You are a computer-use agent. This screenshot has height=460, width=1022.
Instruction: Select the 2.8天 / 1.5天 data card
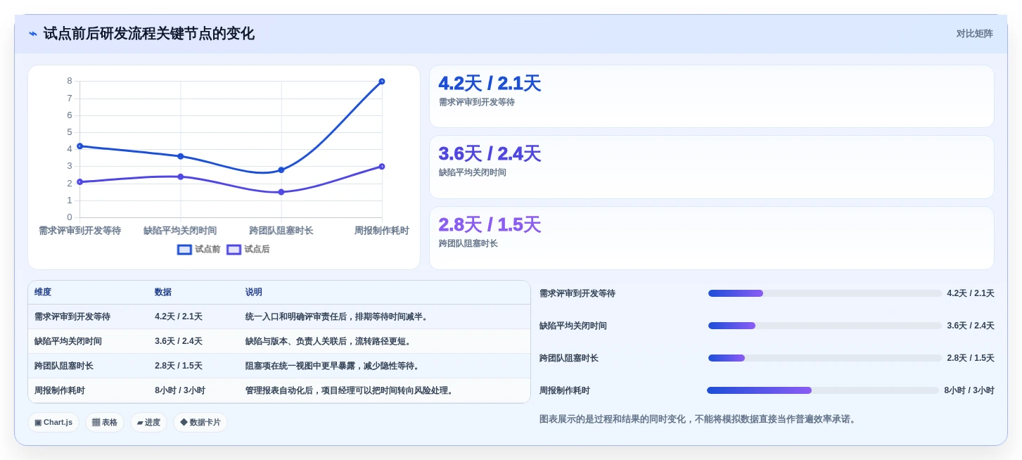712,238
